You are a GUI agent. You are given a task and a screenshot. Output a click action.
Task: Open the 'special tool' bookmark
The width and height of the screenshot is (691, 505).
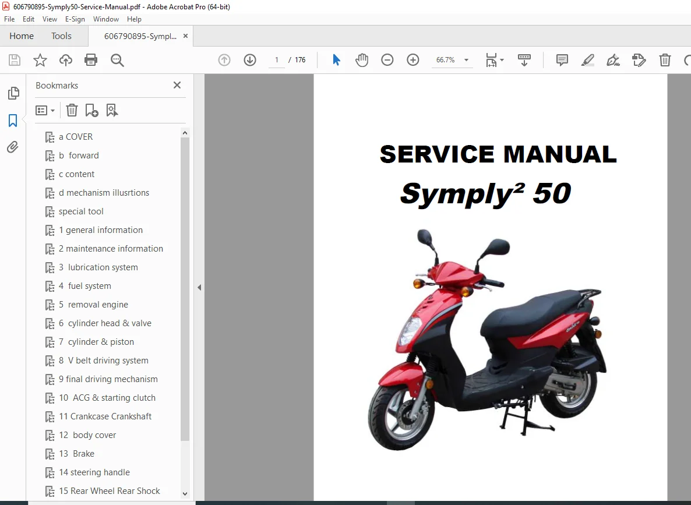81,211
